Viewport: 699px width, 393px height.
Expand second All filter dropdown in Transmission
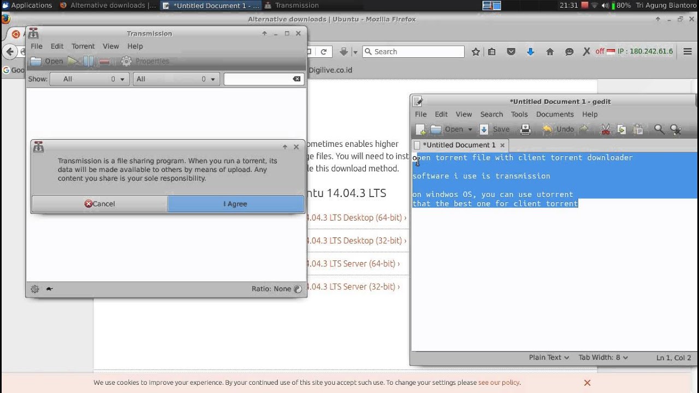(176, 79)
